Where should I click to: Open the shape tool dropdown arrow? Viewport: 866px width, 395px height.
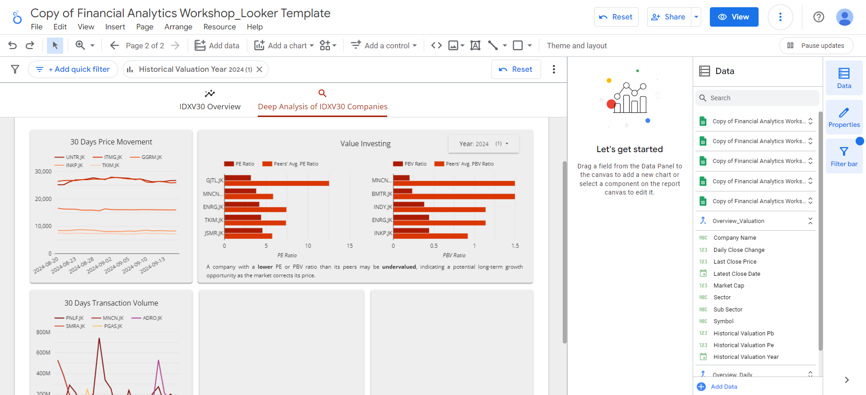coord(529,46)
